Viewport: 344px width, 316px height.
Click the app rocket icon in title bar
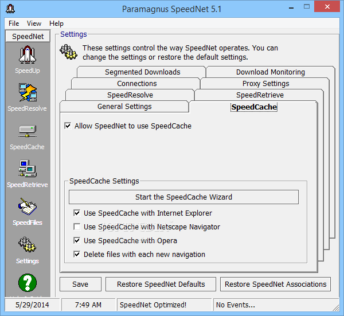pos(10,9)
